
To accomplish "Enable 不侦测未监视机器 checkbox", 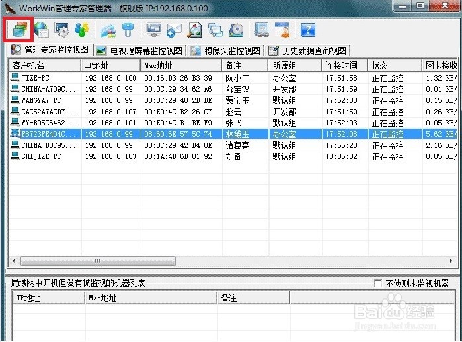I will pyautogui.click(x=378, y=283).
